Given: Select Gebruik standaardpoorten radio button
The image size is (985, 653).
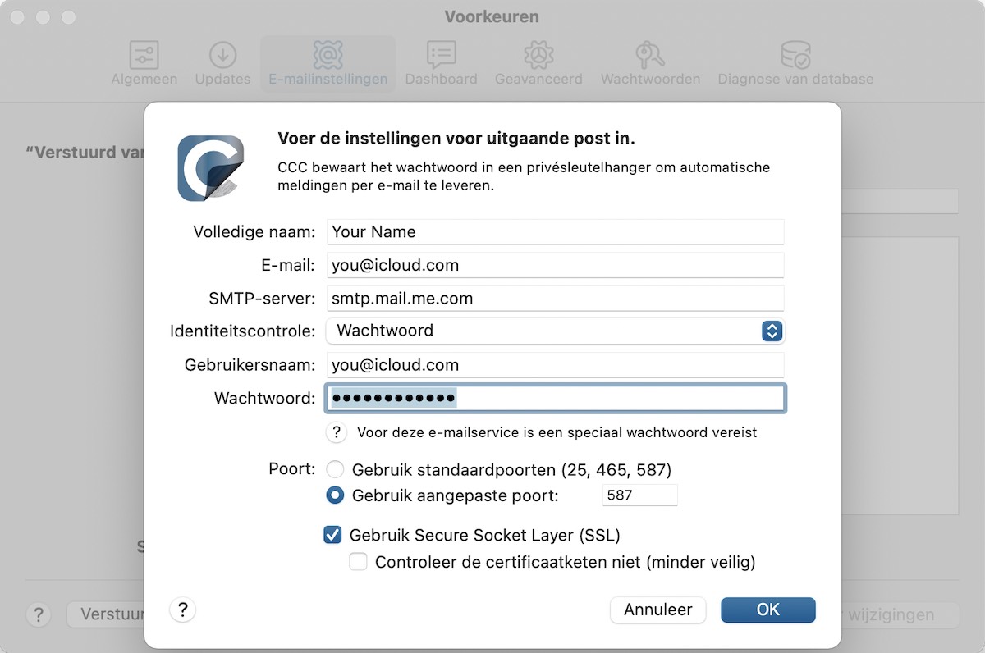Looking at the screenshot, I should click(335, 470).
